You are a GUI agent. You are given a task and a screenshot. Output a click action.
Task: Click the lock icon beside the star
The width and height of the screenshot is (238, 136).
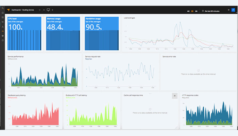click(x=44, y=10)
